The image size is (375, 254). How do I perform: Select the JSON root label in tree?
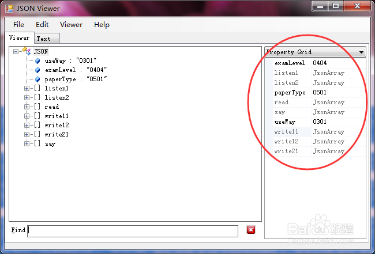[x=41, y=51]
